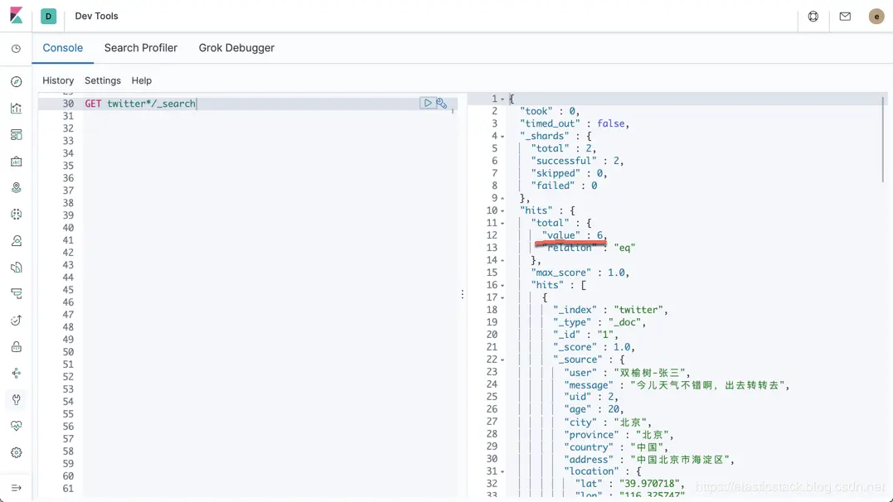
Task: Switch to the Grok Debugger tab
Action: (236, 48)
